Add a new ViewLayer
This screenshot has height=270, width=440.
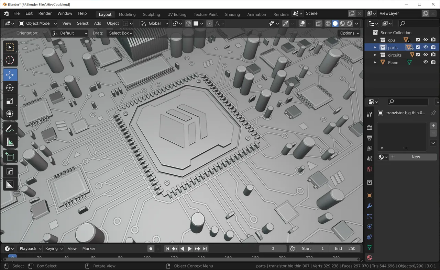(x=425, y=13)
